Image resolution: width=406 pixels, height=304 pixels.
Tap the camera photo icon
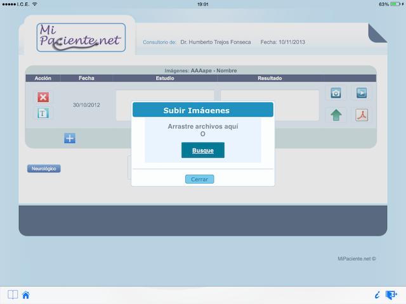pos(336,93)
